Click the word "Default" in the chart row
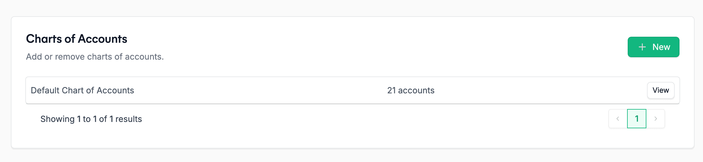 (x=45, y=90)
